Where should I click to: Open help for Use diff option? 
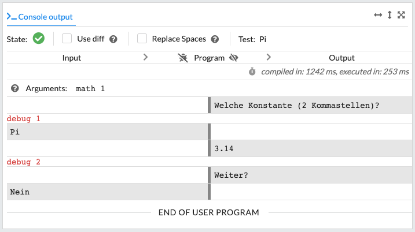click(x=113, y=39)
